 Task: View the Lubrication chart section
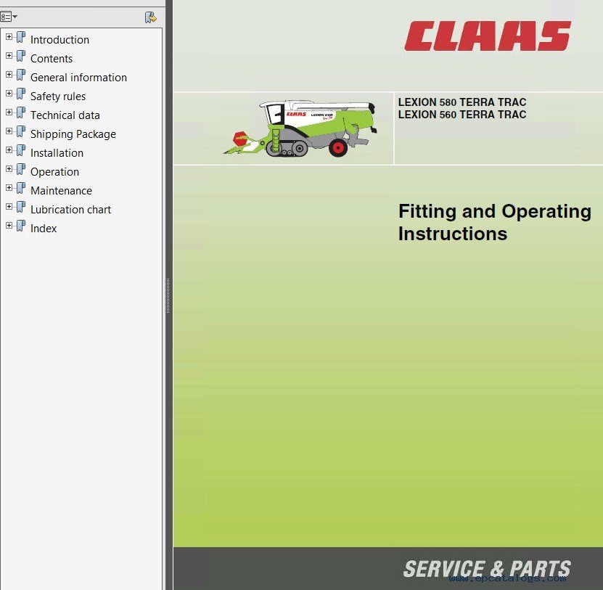(x=71, y=209)
